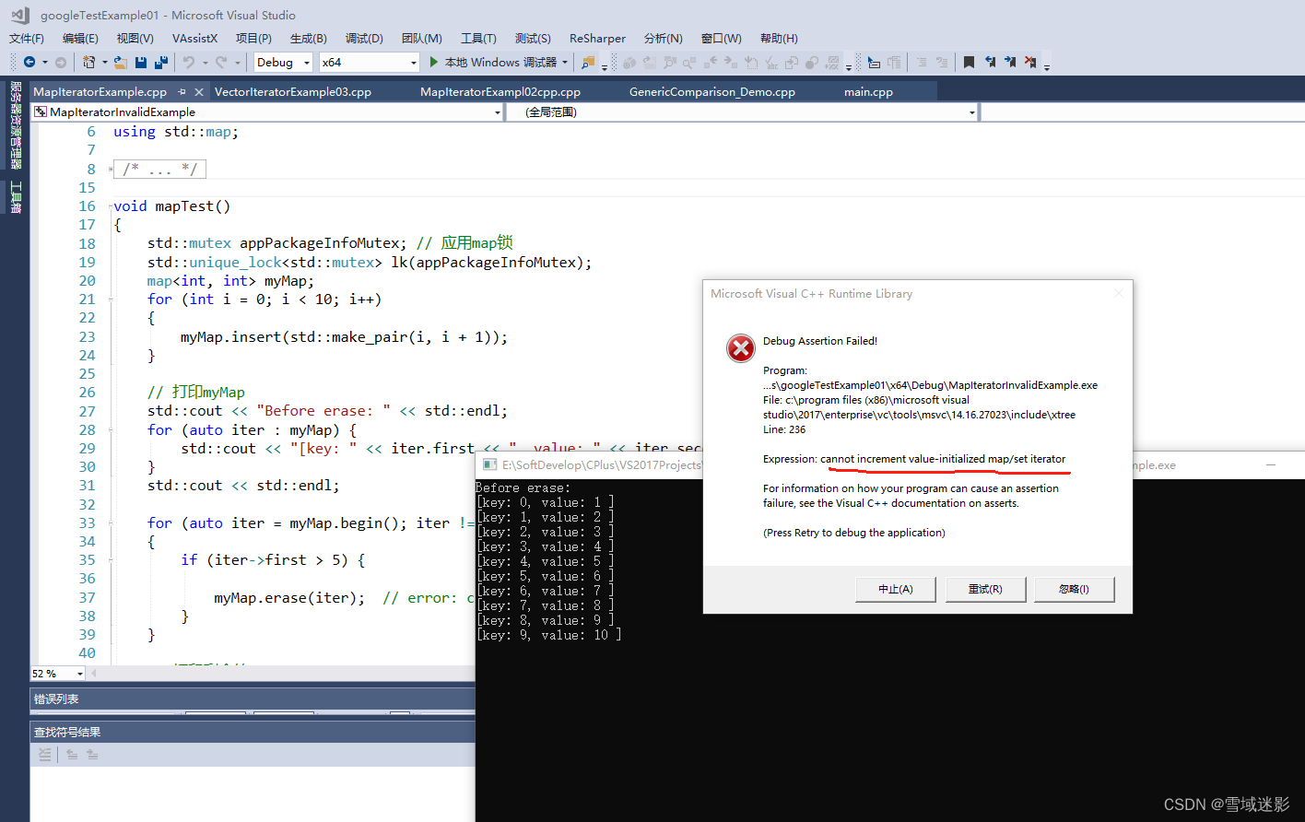Go to next bookmark icon
This screenshot has height=822, width=1305.
click(1010, 62)
